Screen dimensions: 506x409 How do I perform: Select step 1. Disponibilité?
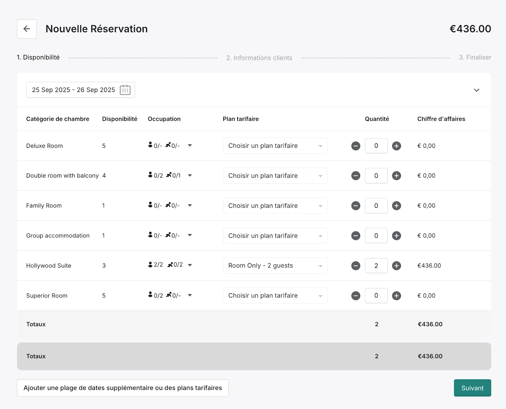(x=38, y=57)
